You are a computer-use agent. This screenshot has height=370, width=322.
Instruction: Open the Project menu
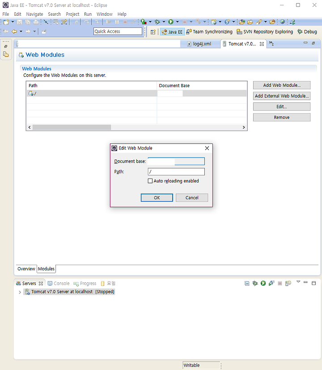tap(72, 14)
